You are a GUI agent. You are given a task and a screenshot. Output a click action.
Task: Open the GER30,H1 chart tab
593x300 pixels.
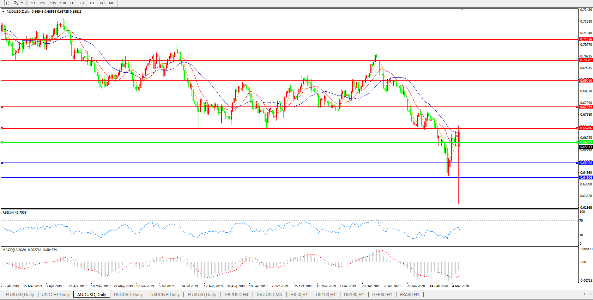(x=382, y=295)
